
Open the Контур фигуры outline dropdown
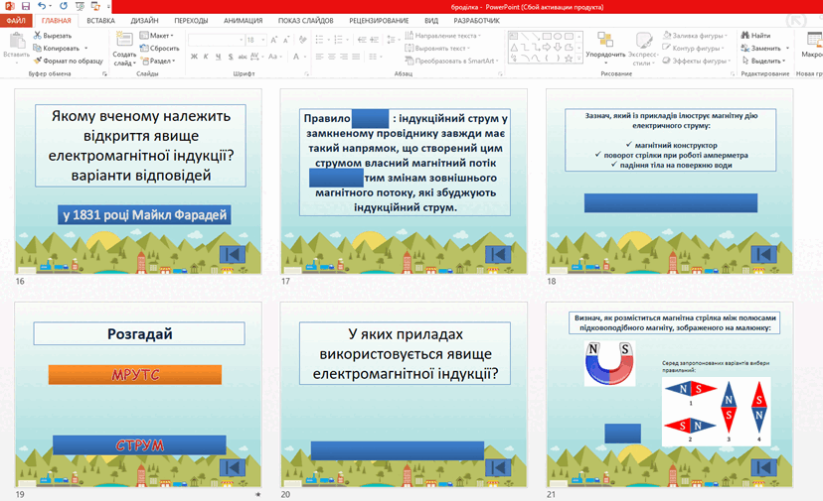[694, 49]
